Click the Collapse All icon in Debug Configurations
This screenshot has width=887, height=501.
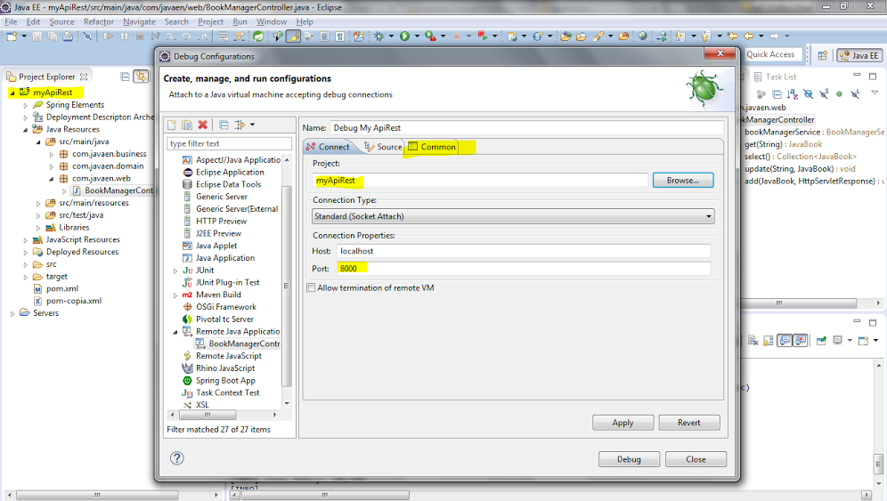pos(224,125)
